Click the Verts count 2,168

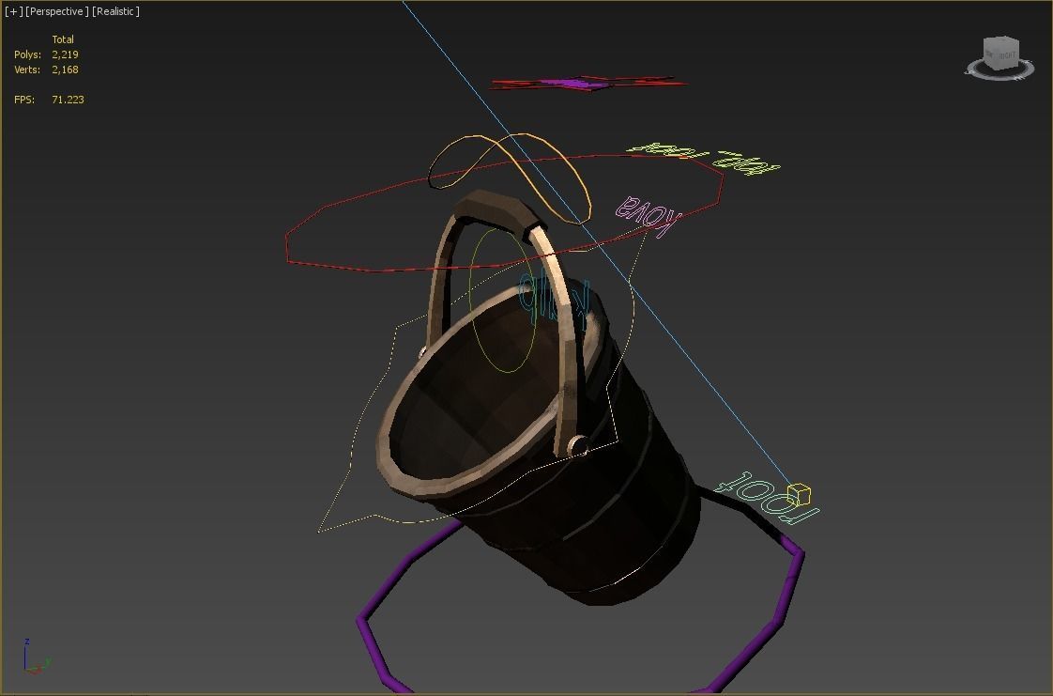65,70
